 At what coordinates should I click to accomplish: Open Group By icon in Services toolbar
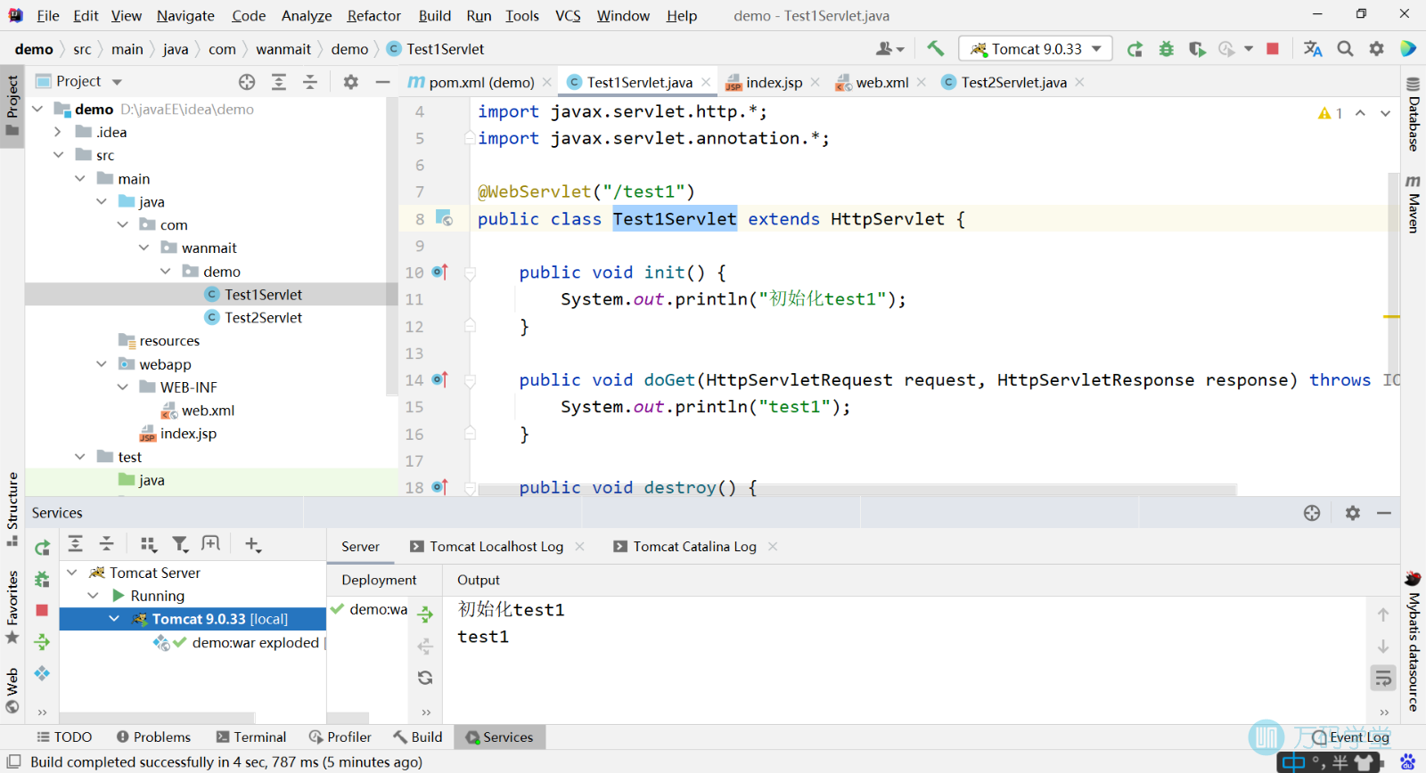pyautogui.click(x=149, y=544)
